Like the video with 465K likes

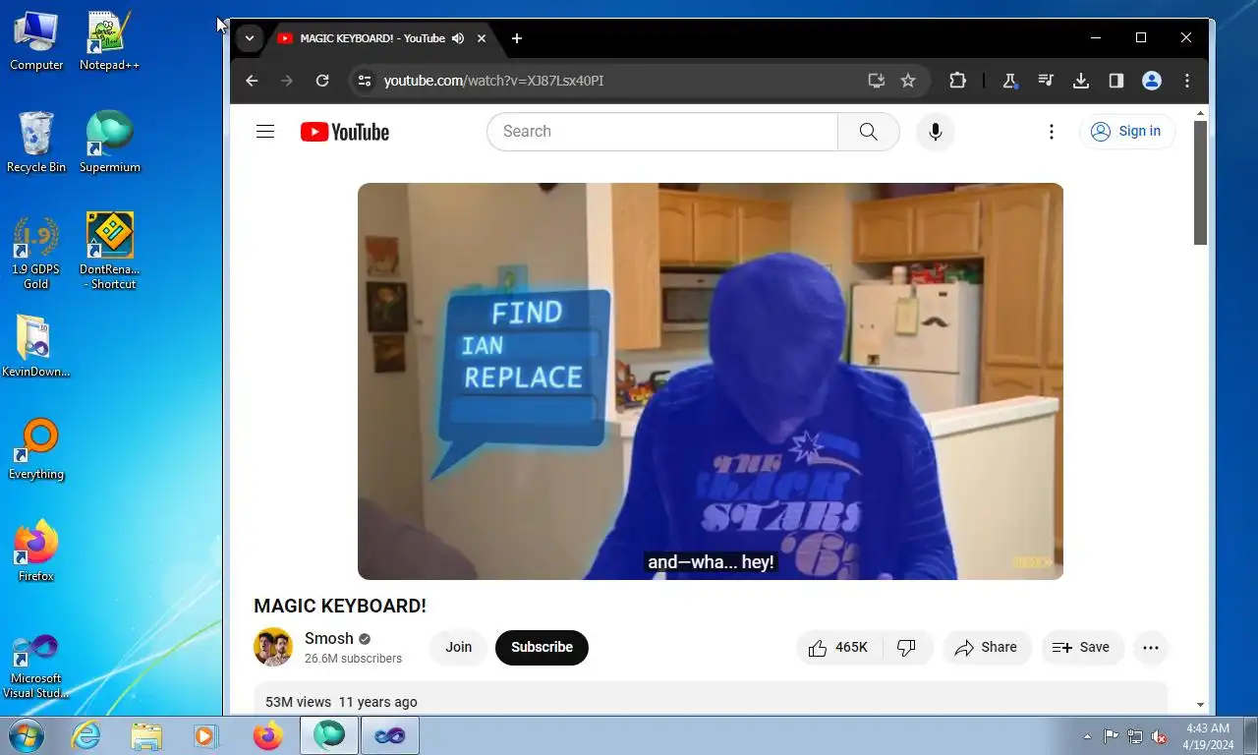(839, 648)
